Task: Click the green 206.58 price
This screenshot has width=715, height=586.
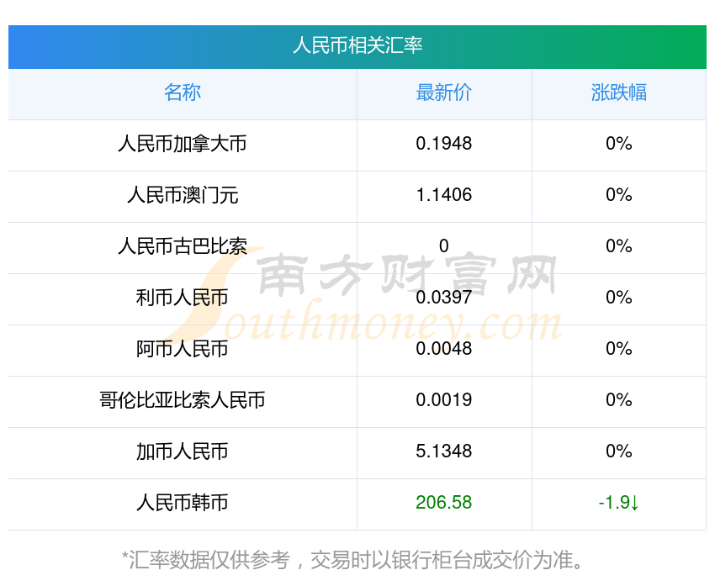Action: point(444,503)
